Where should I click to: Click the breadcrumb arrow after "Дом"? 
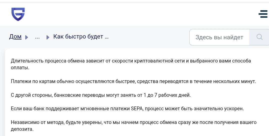pos(27,37)
